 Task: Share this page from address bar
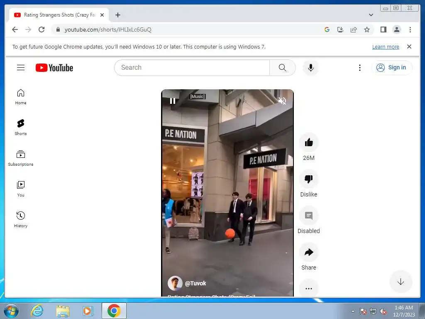pyautogui.click(x=354, y=29)
